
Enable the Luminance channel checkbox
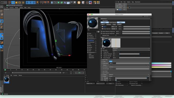pos(96,37)
